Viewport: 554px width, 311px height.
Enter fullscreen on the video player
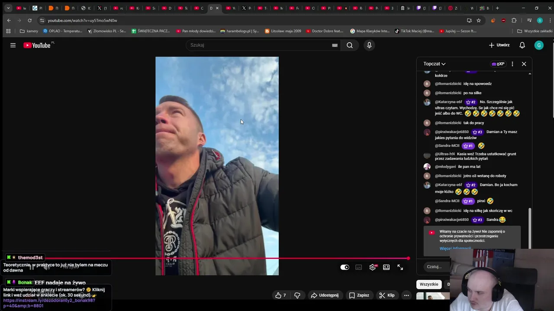click(x=400, y=267)
